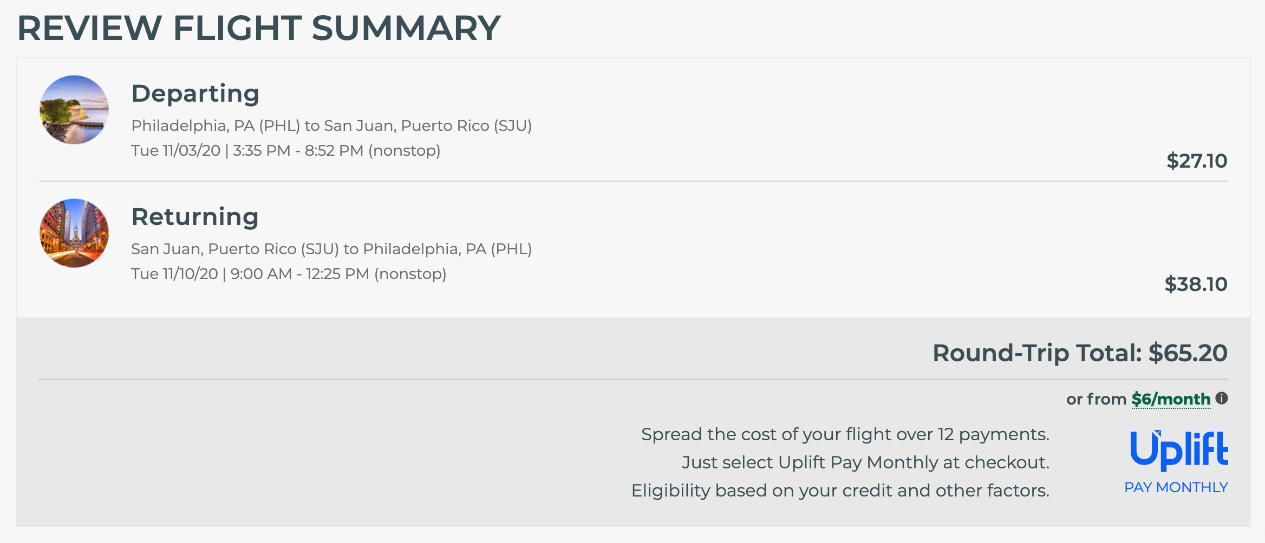Click the 'or from' label
Image resolution: width=1265 pixels, height=543 pixels.
[x=1096, y=399]
